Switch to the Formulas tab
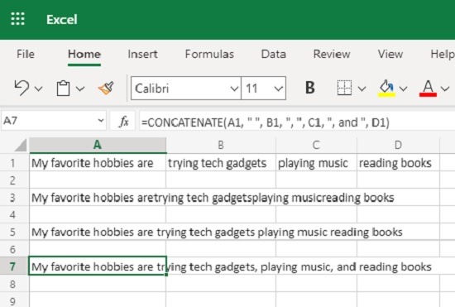Viewport: 455px width, 307px height. click(x=209, y=54)
